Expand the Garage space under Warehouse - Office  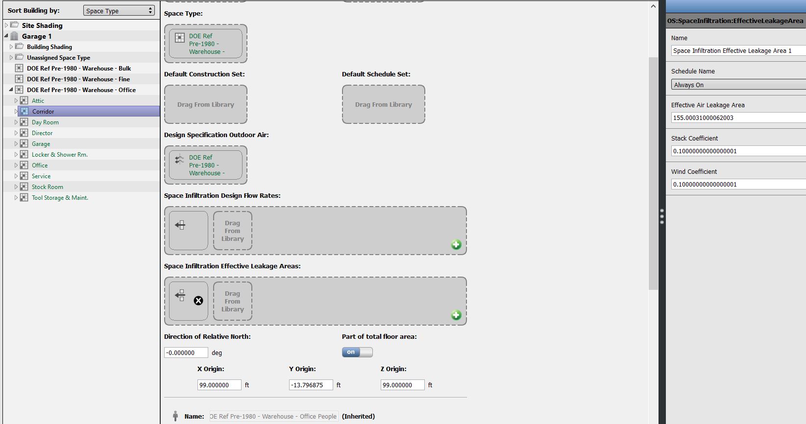pyautogui.click(x=16, y=143)
